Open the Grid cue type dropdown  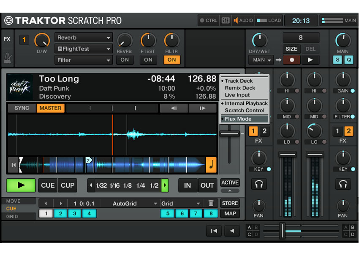click(x=181, y=203)
